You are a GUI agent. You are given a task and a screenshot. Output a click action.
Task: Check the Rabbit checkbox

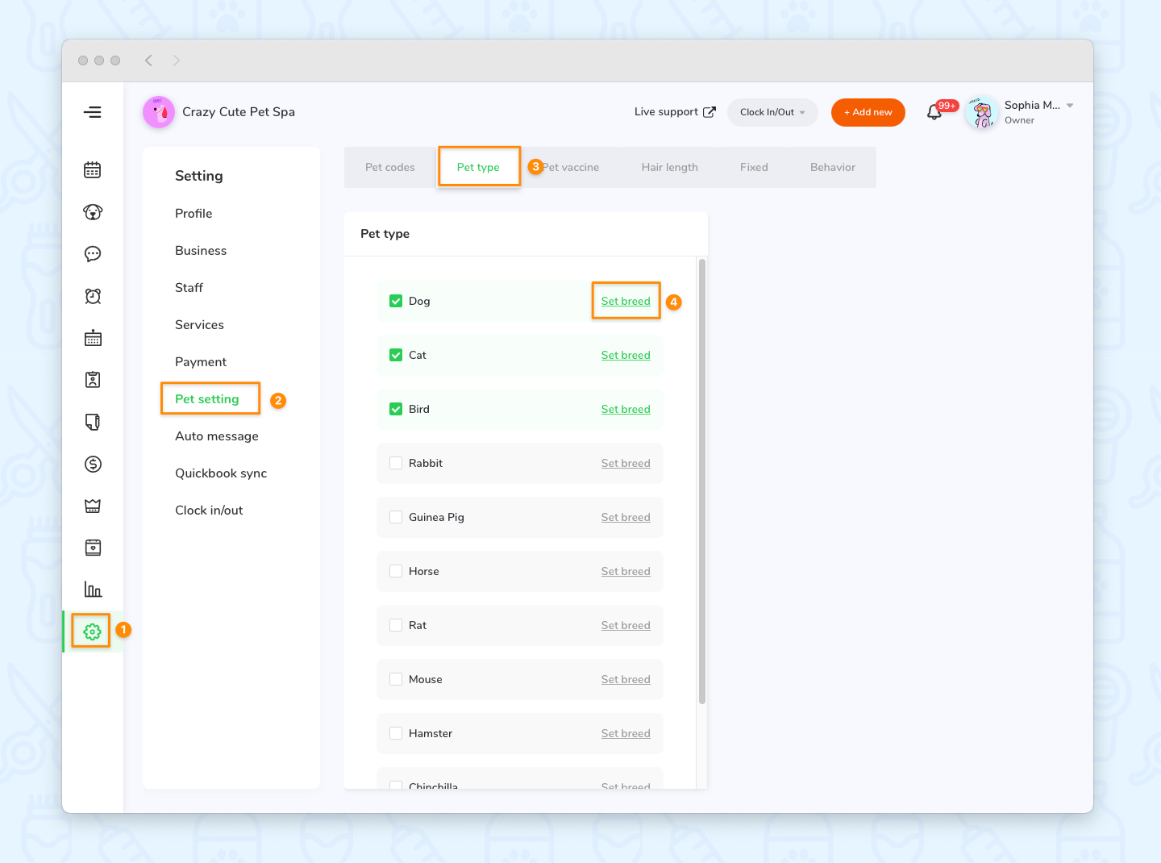pos(396,463)
